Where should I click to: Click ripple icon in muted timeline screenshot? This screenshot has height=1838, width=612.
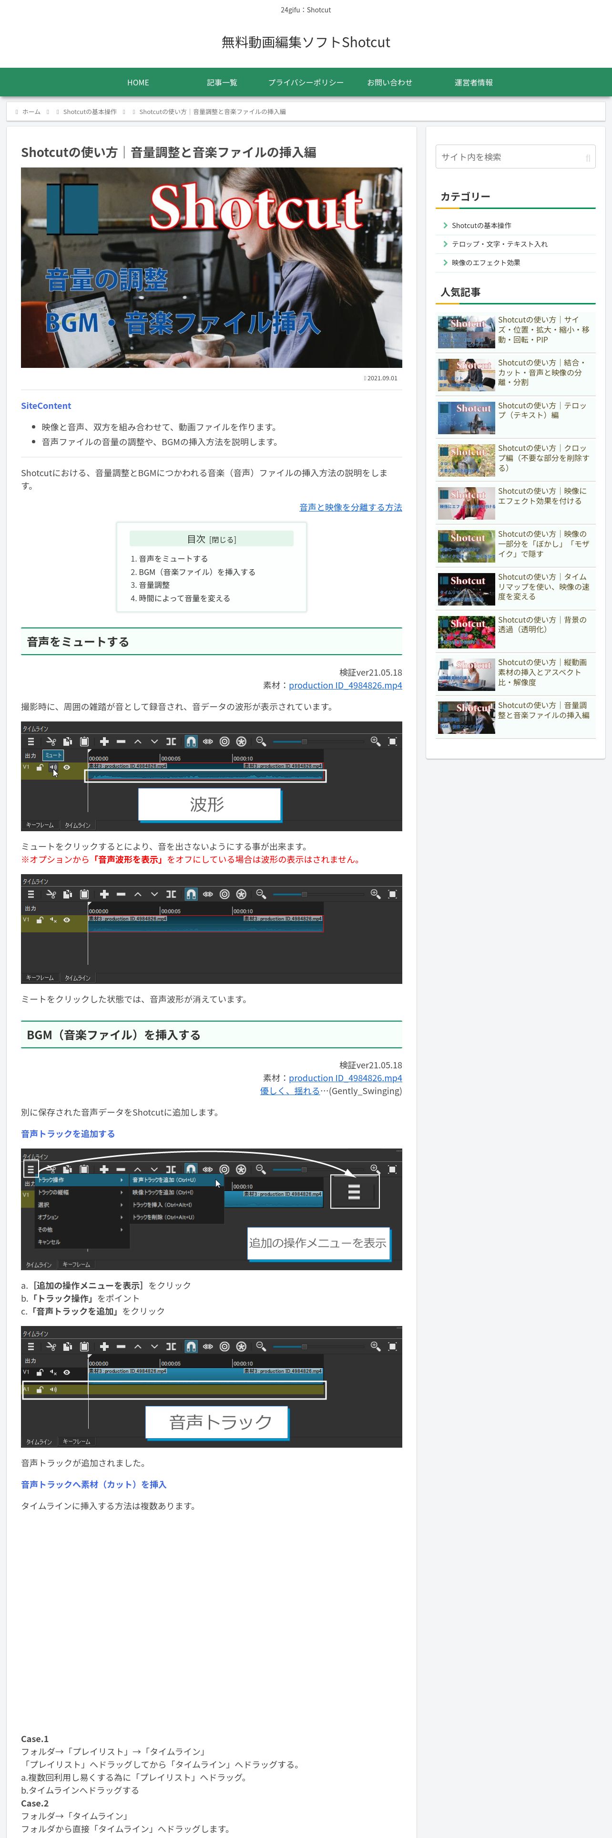(208, 894)
